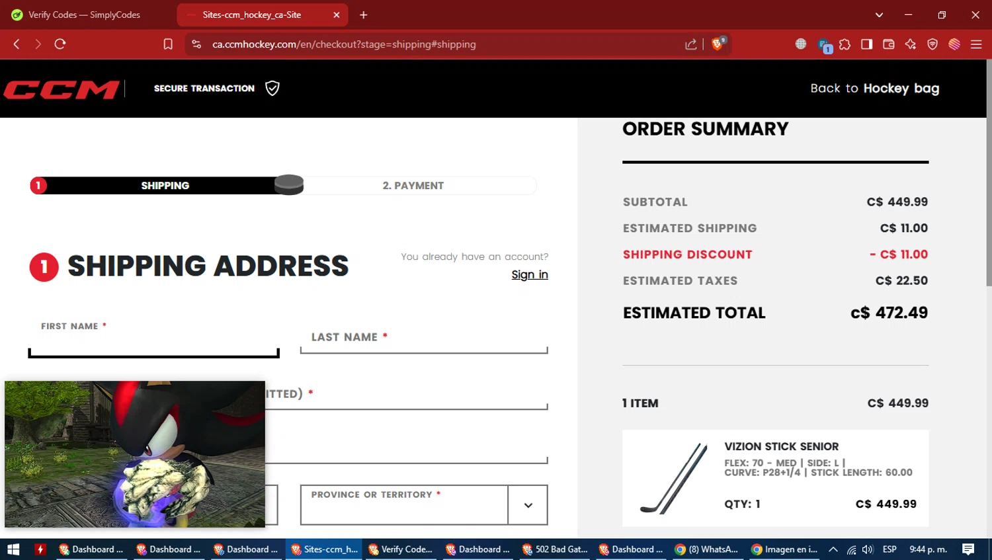Click the taskbar clock 9:44 p. m.
This screenshot has height=560, width=992.
929,549
